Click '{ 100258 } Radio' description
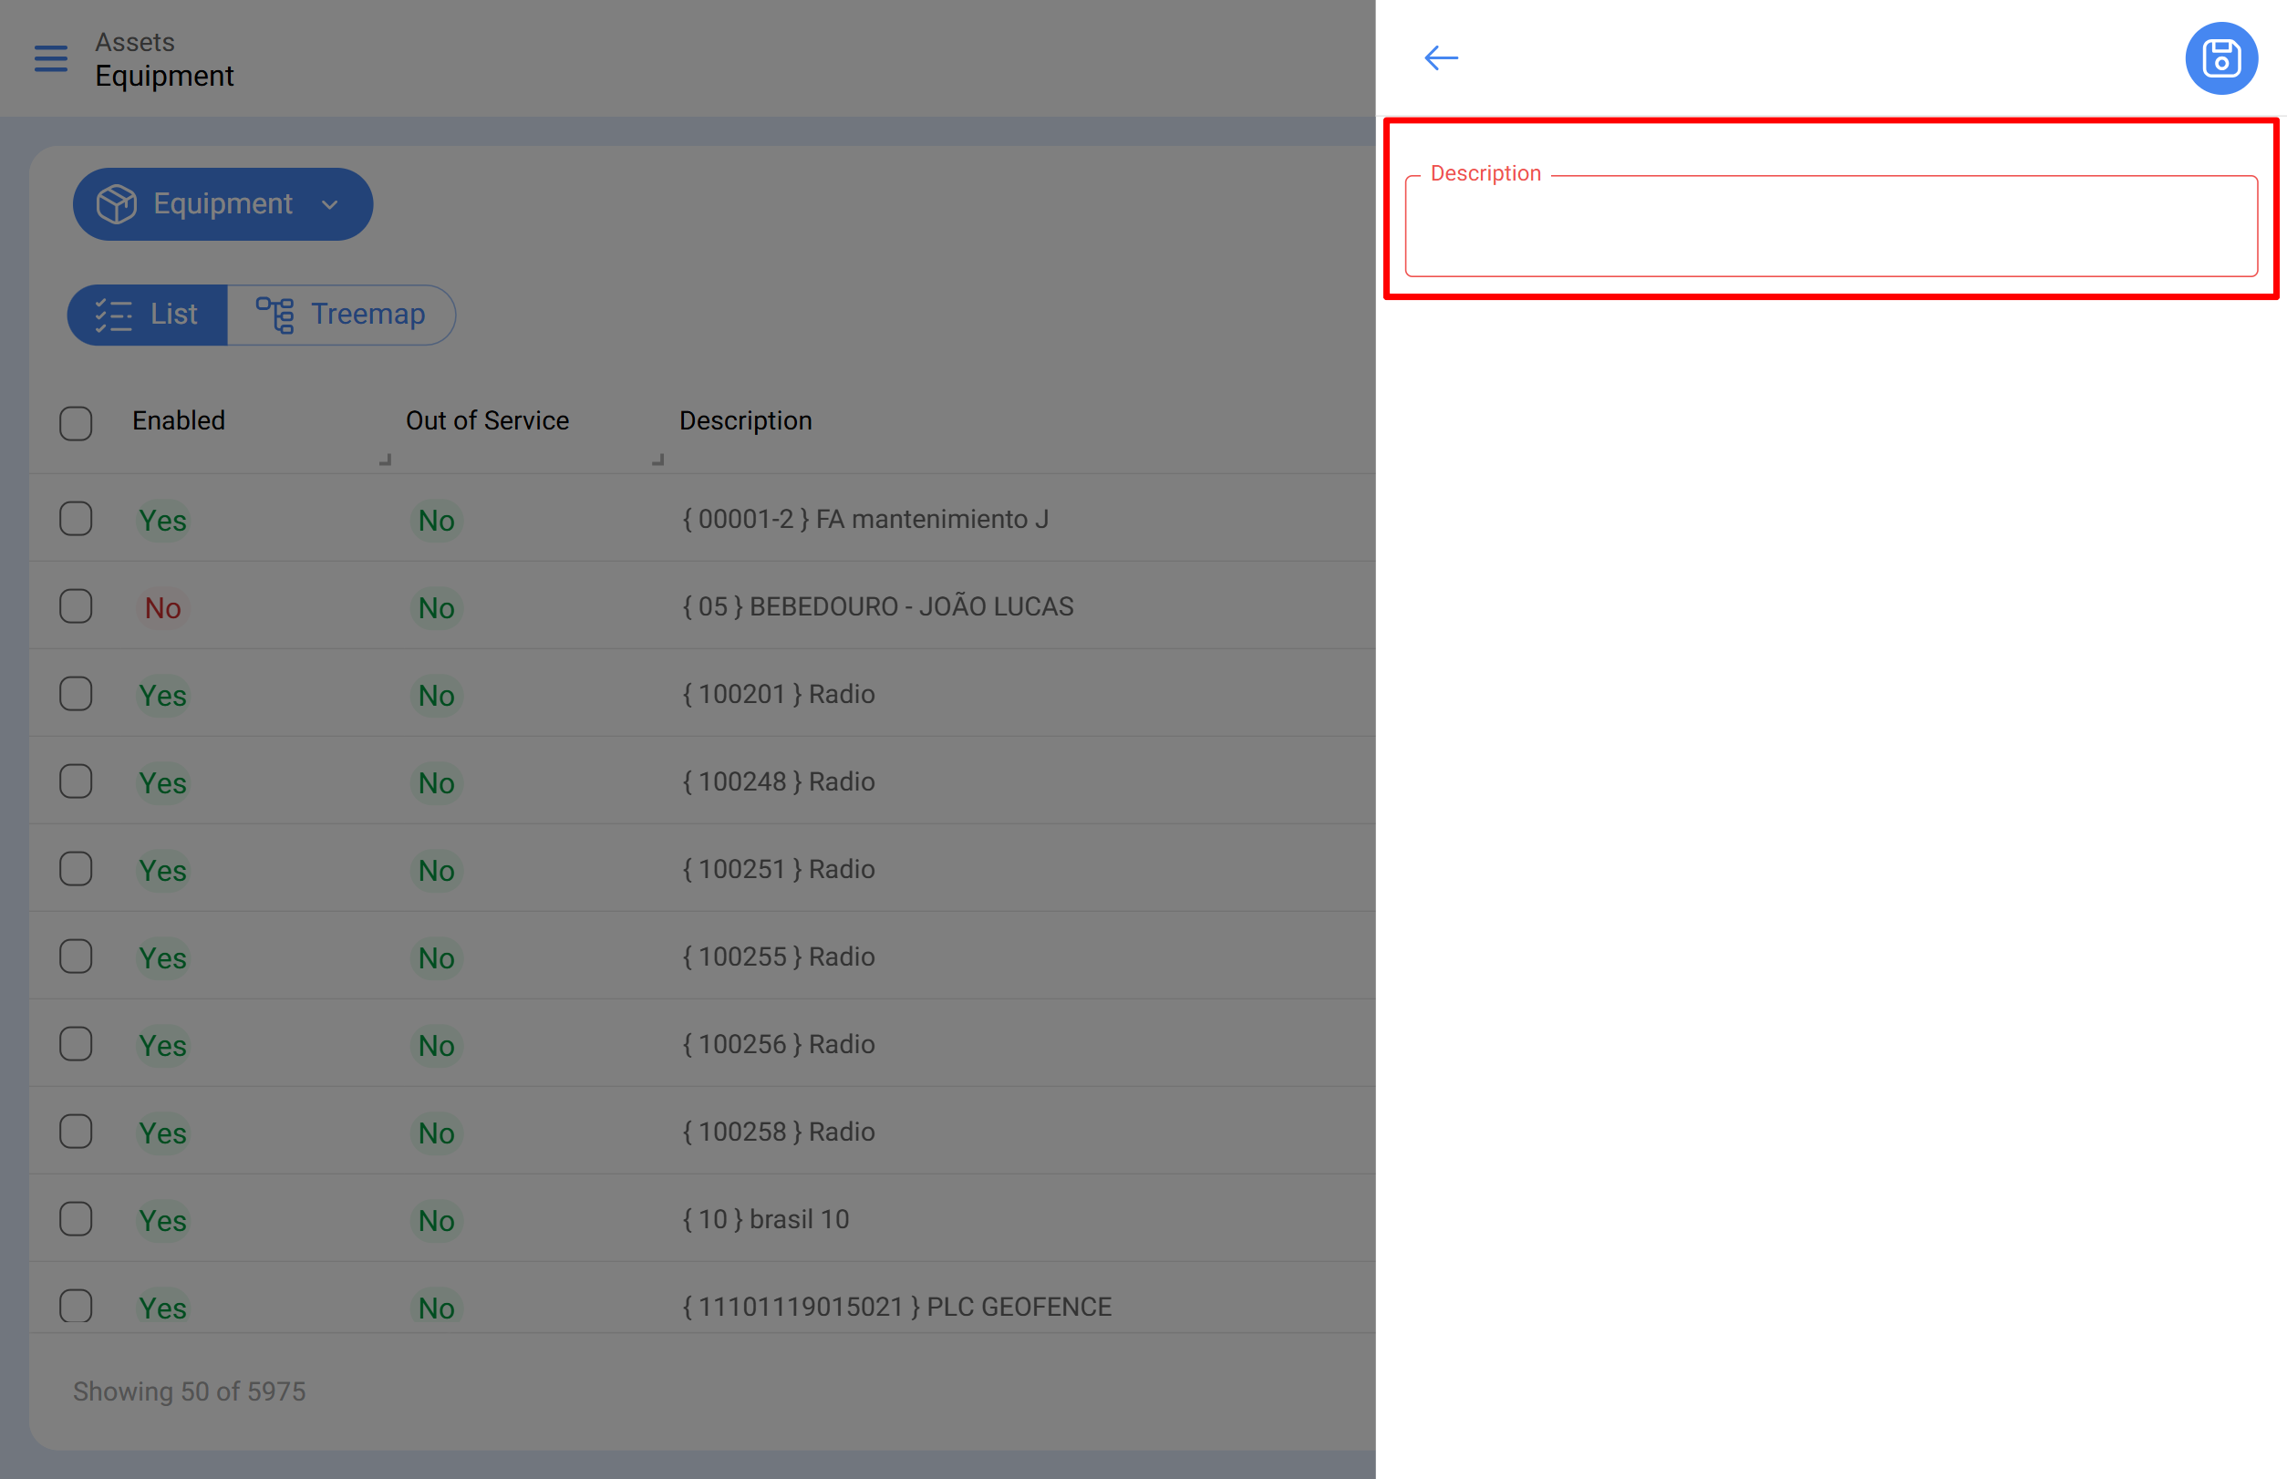Screen dimensions: 2287x1479 pos(778,1131)
